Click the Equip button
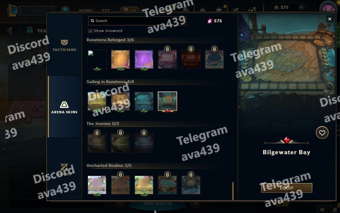Image resolution: width=340 pixels, height=213 pixels. point(286,188)
